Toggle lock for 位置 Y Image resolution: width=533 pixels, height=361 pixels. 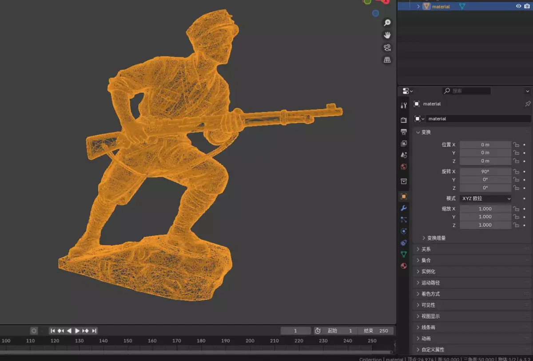pyautogui.click(x=516, y=153)
